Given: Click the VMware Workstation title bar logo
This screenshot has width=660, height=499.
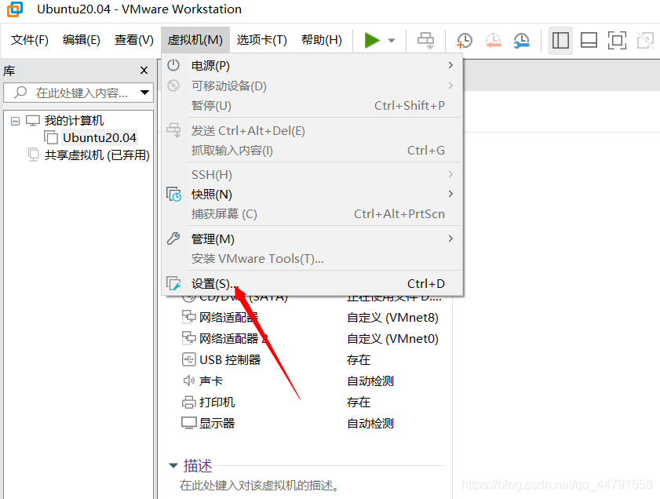Looking at the screenshot, I should [15, 9].
